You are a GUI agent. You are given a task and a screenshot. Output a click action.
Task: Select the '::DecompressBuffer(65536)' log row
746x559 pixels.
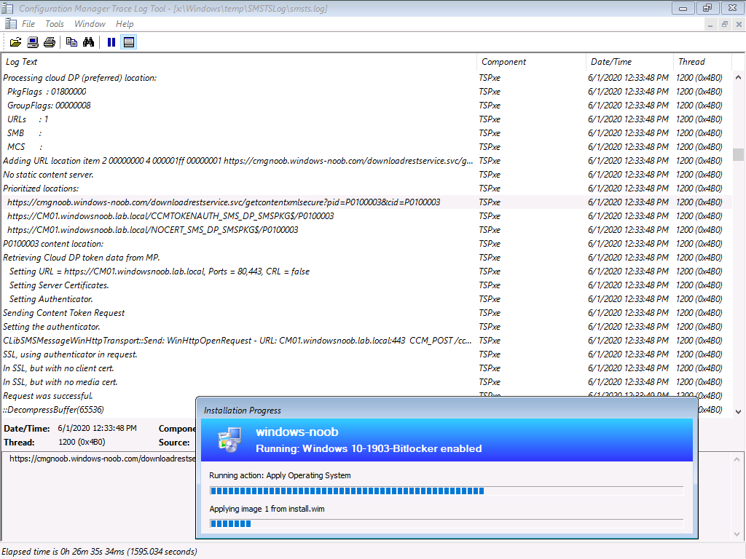click(x=99, y=409)
